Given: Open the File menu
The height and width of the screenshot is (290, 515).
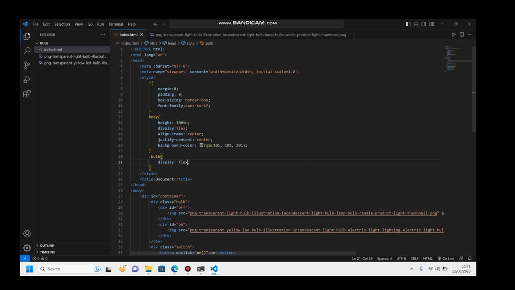Looking at the screenshot, I should click(35, 24).
